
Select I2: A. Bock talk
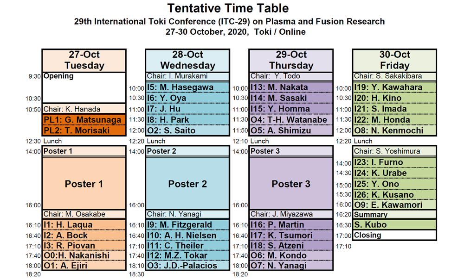[84, 236]
